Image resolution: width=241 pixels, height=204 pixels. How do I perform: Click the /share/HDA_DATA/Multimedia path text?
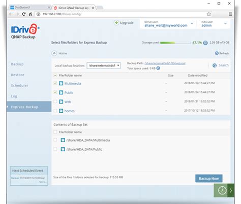(x=88, y=140)
